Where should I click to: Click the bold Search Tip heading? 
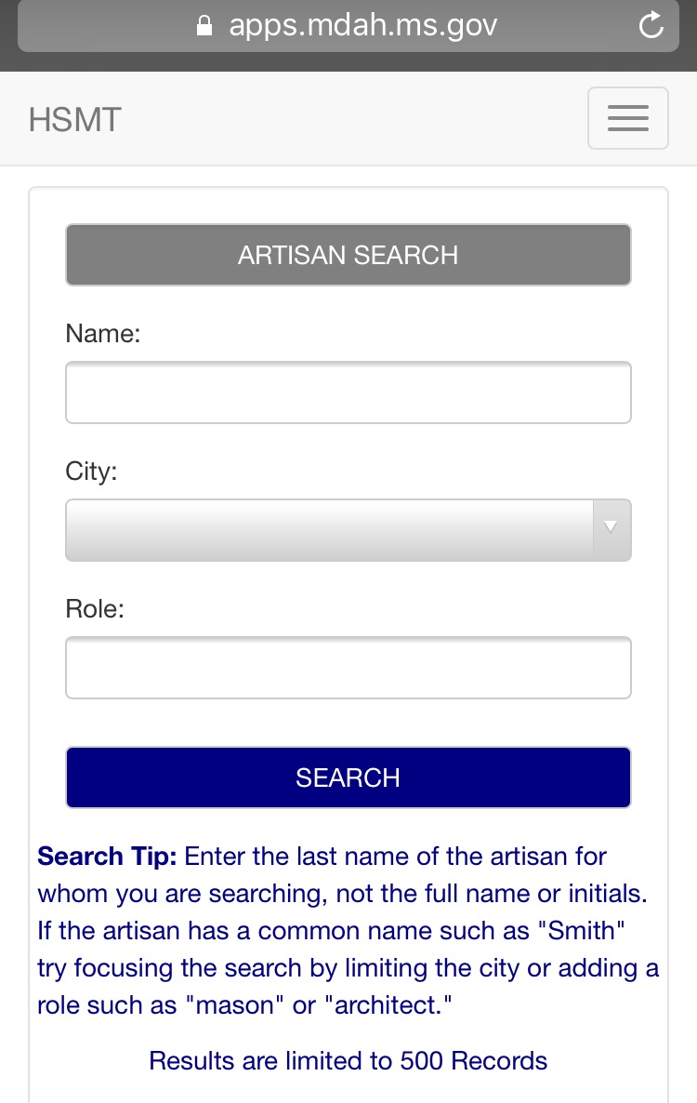pyautogui.click(x=106, y=856)
